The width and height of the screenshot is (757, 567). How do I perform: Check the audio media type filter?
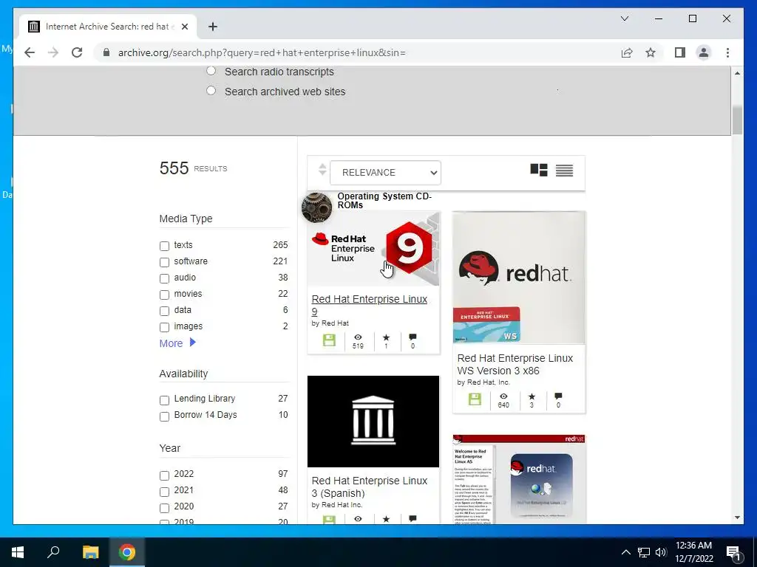(x=164, y=278)
